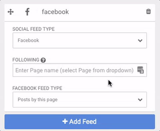
Task: Select the 'Facebook' value in the feed type box
Action: tap(28, 40)
